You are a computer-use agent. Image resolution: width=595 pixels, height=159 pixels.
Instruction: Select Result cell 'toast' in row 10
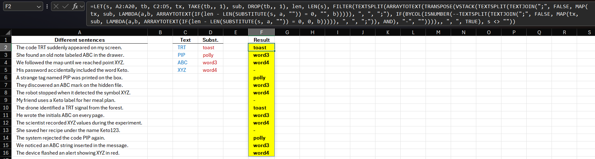261,108
